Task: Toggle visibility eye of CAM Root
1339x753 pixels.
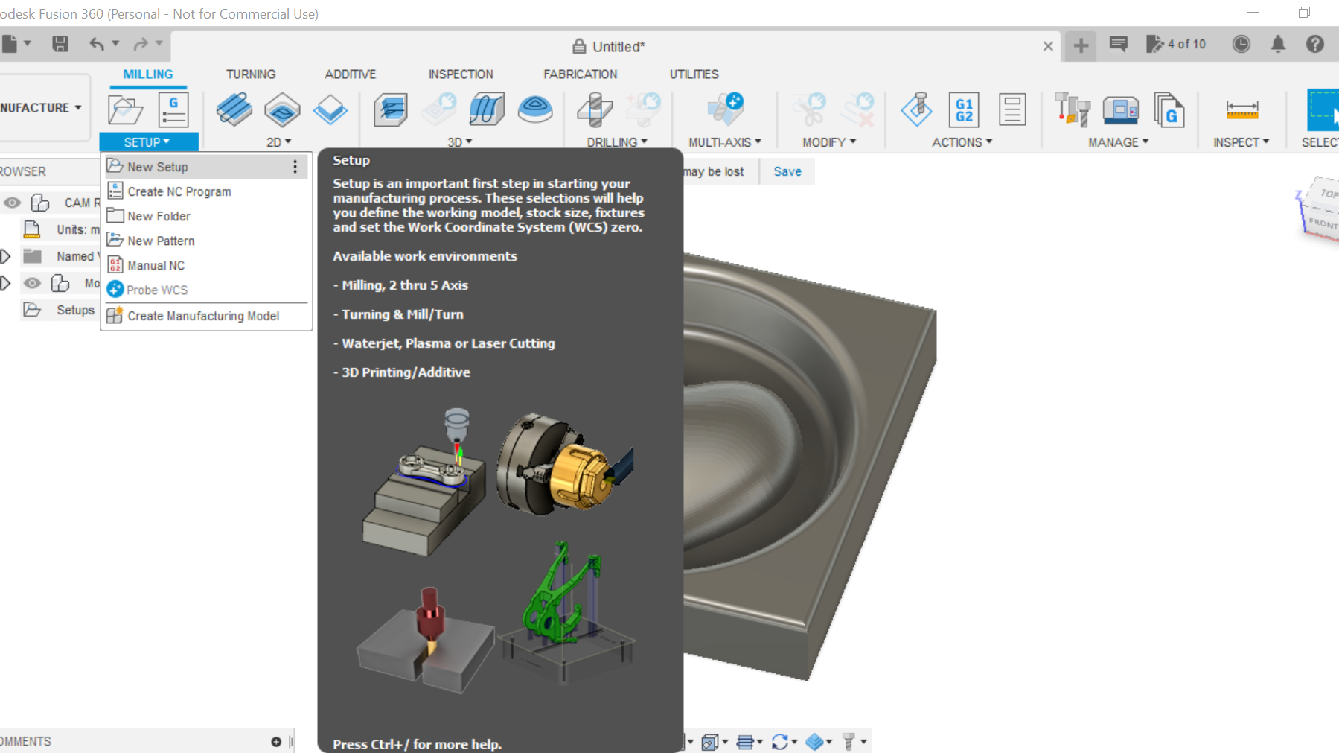Action: point(12,203)
